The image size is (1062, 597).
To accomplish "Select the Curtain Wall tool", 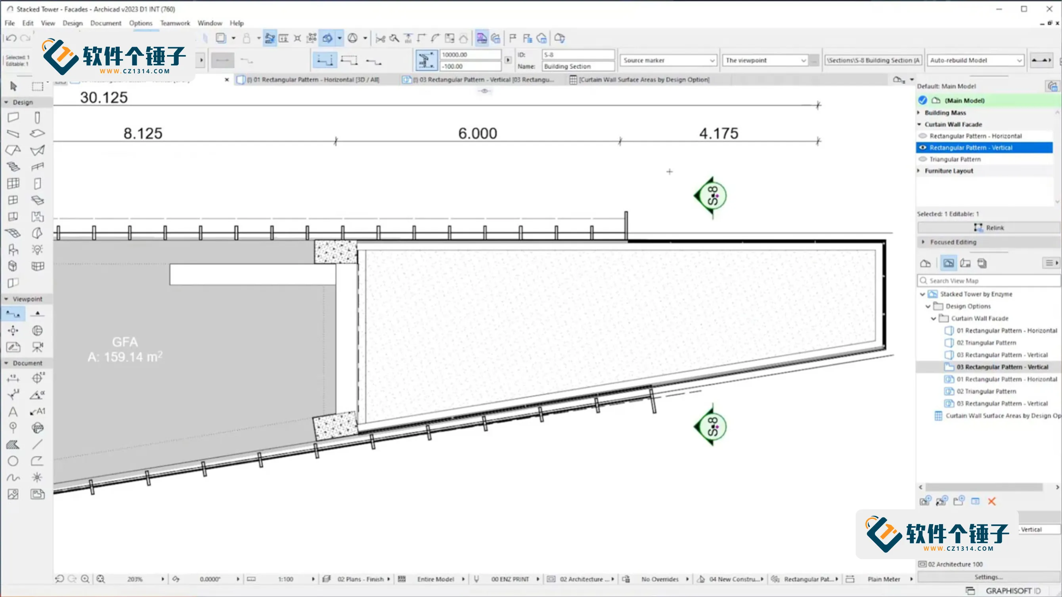I will coord(13,183).
